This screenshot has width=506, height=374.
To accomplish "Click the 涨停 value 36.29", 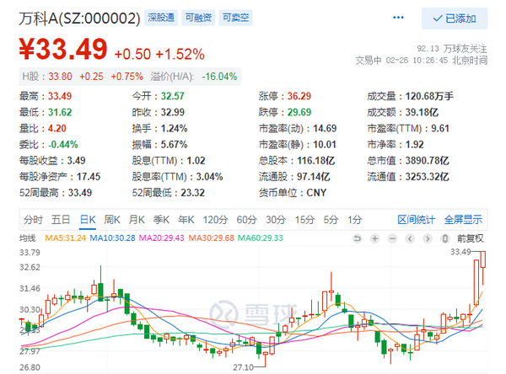I will [299, 96].
